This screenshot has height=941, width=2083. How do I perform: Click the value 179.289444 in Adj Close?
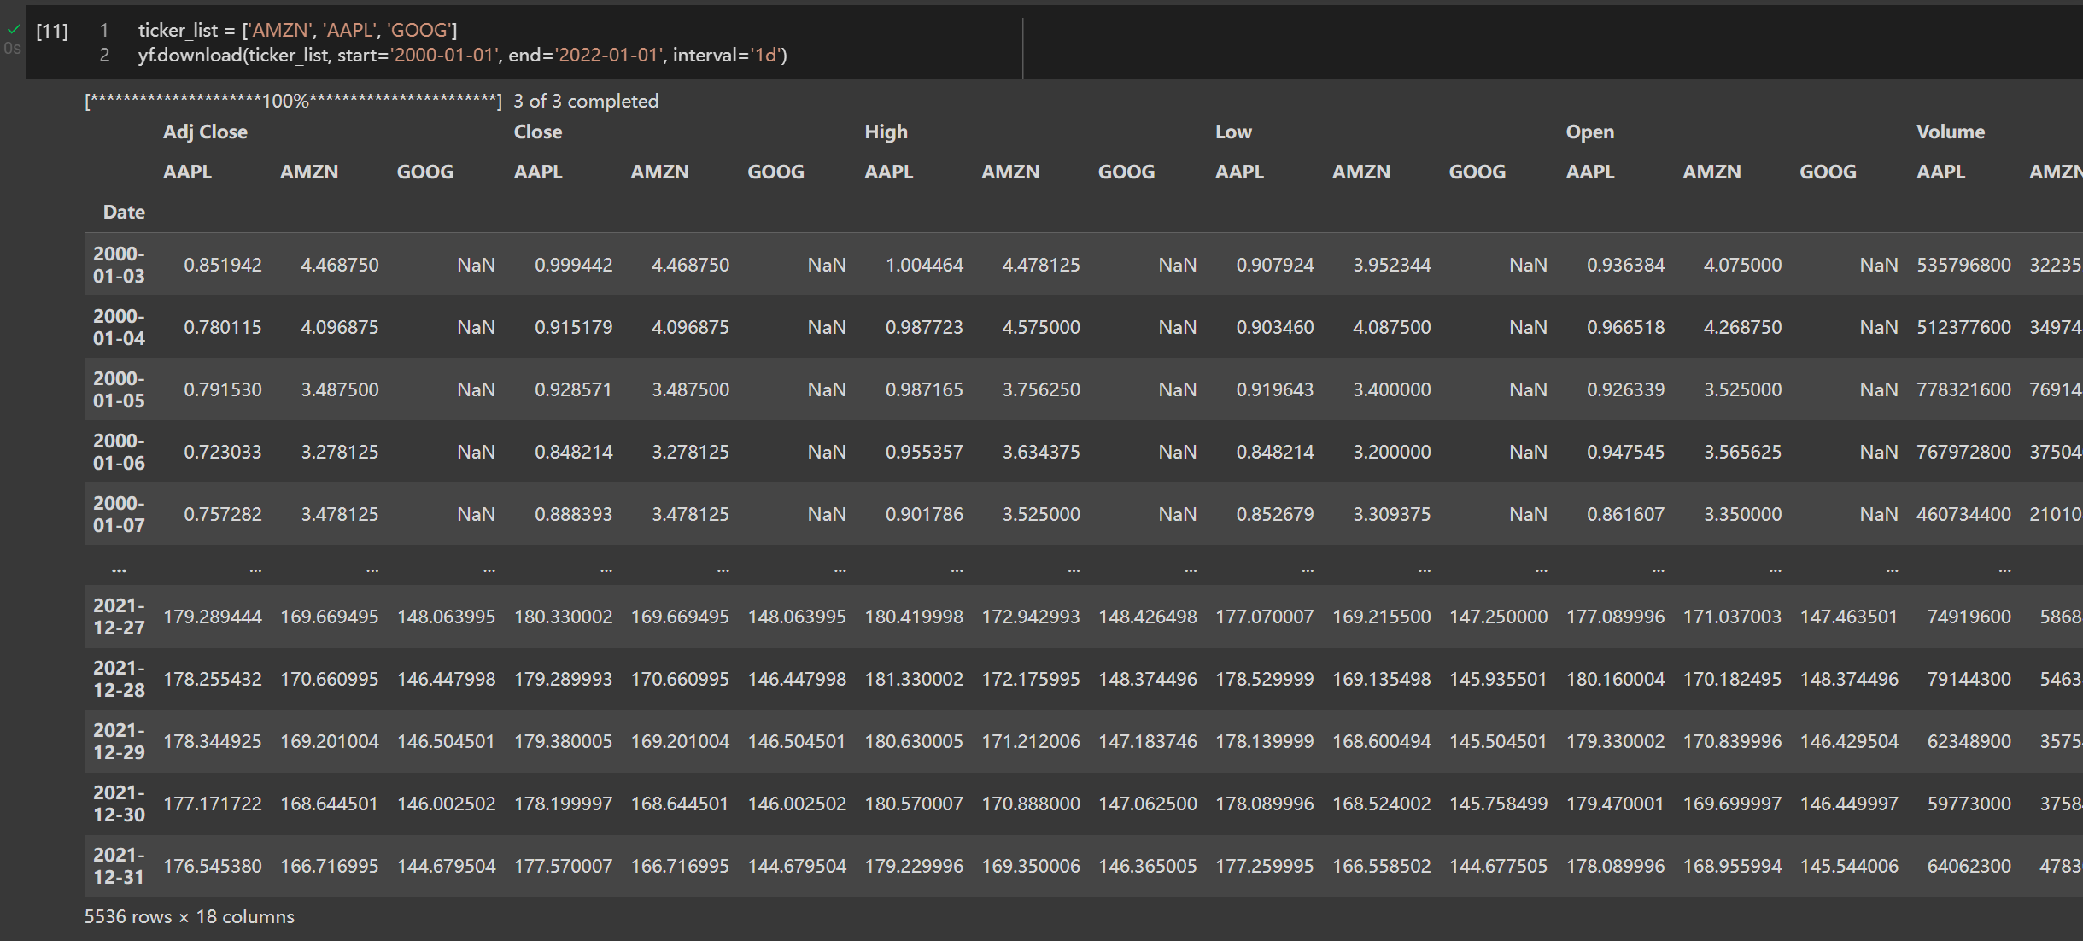click(x=213, y=617)
